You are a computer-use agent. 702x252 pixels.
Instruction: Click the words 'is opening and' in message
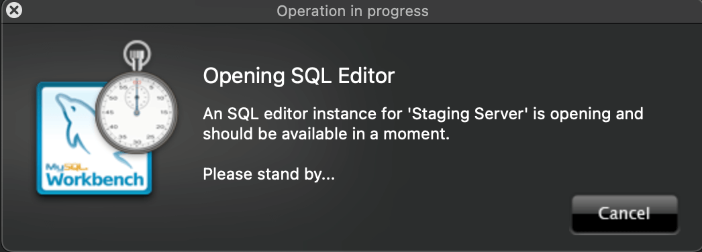click(x=589, y=114)
